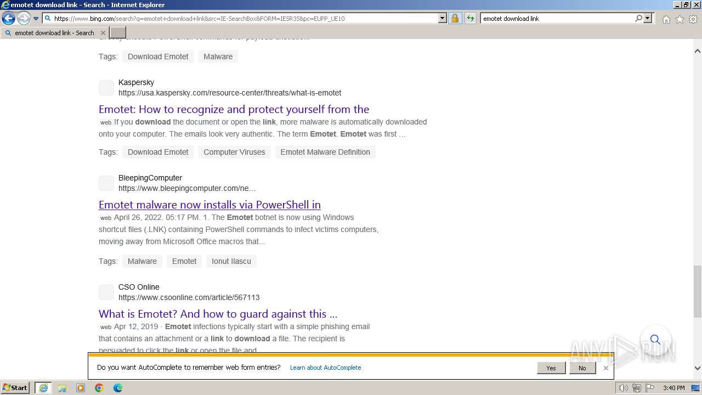
Task: Open the Windows Start menu
Action: click(15, 388)
